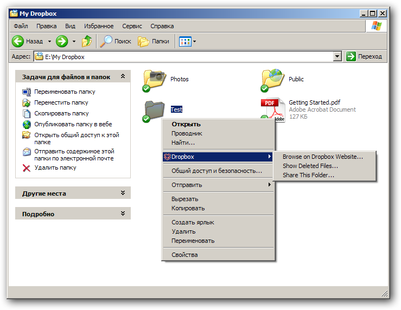The width and height of the screenshot is (401, 310).
Task: Choose Общий доступ и безопасность...
Action: (218, 171)
